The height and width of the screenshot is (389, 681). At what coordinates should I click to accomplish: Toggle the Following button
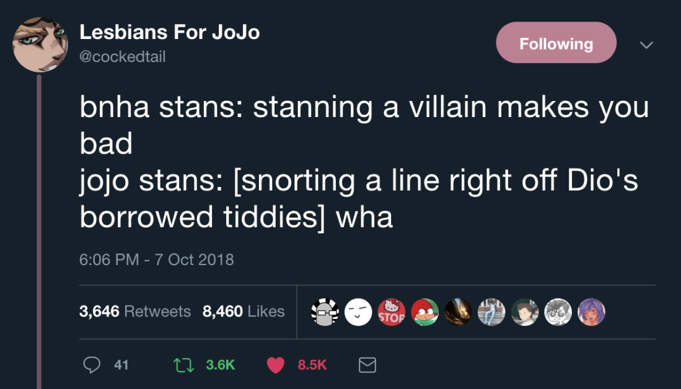(x=556, y=44)
